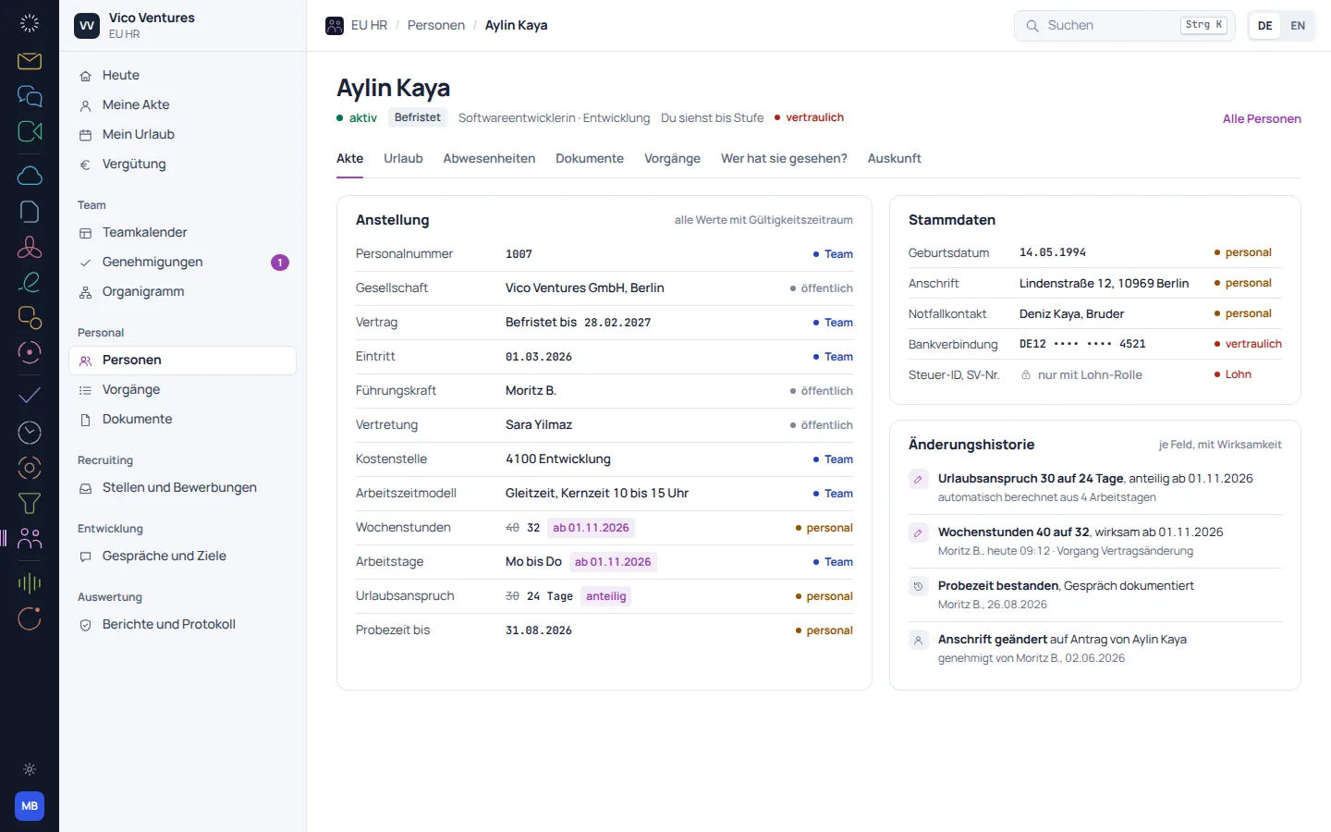Open Mein Urlaub in the sidebar
This screenshot has height=832, width=1331.
click(182, 135)
